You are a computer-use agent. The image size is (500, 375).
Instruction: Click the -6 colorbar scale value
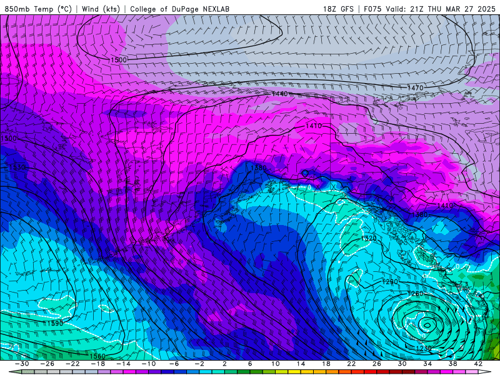(174, 364)
